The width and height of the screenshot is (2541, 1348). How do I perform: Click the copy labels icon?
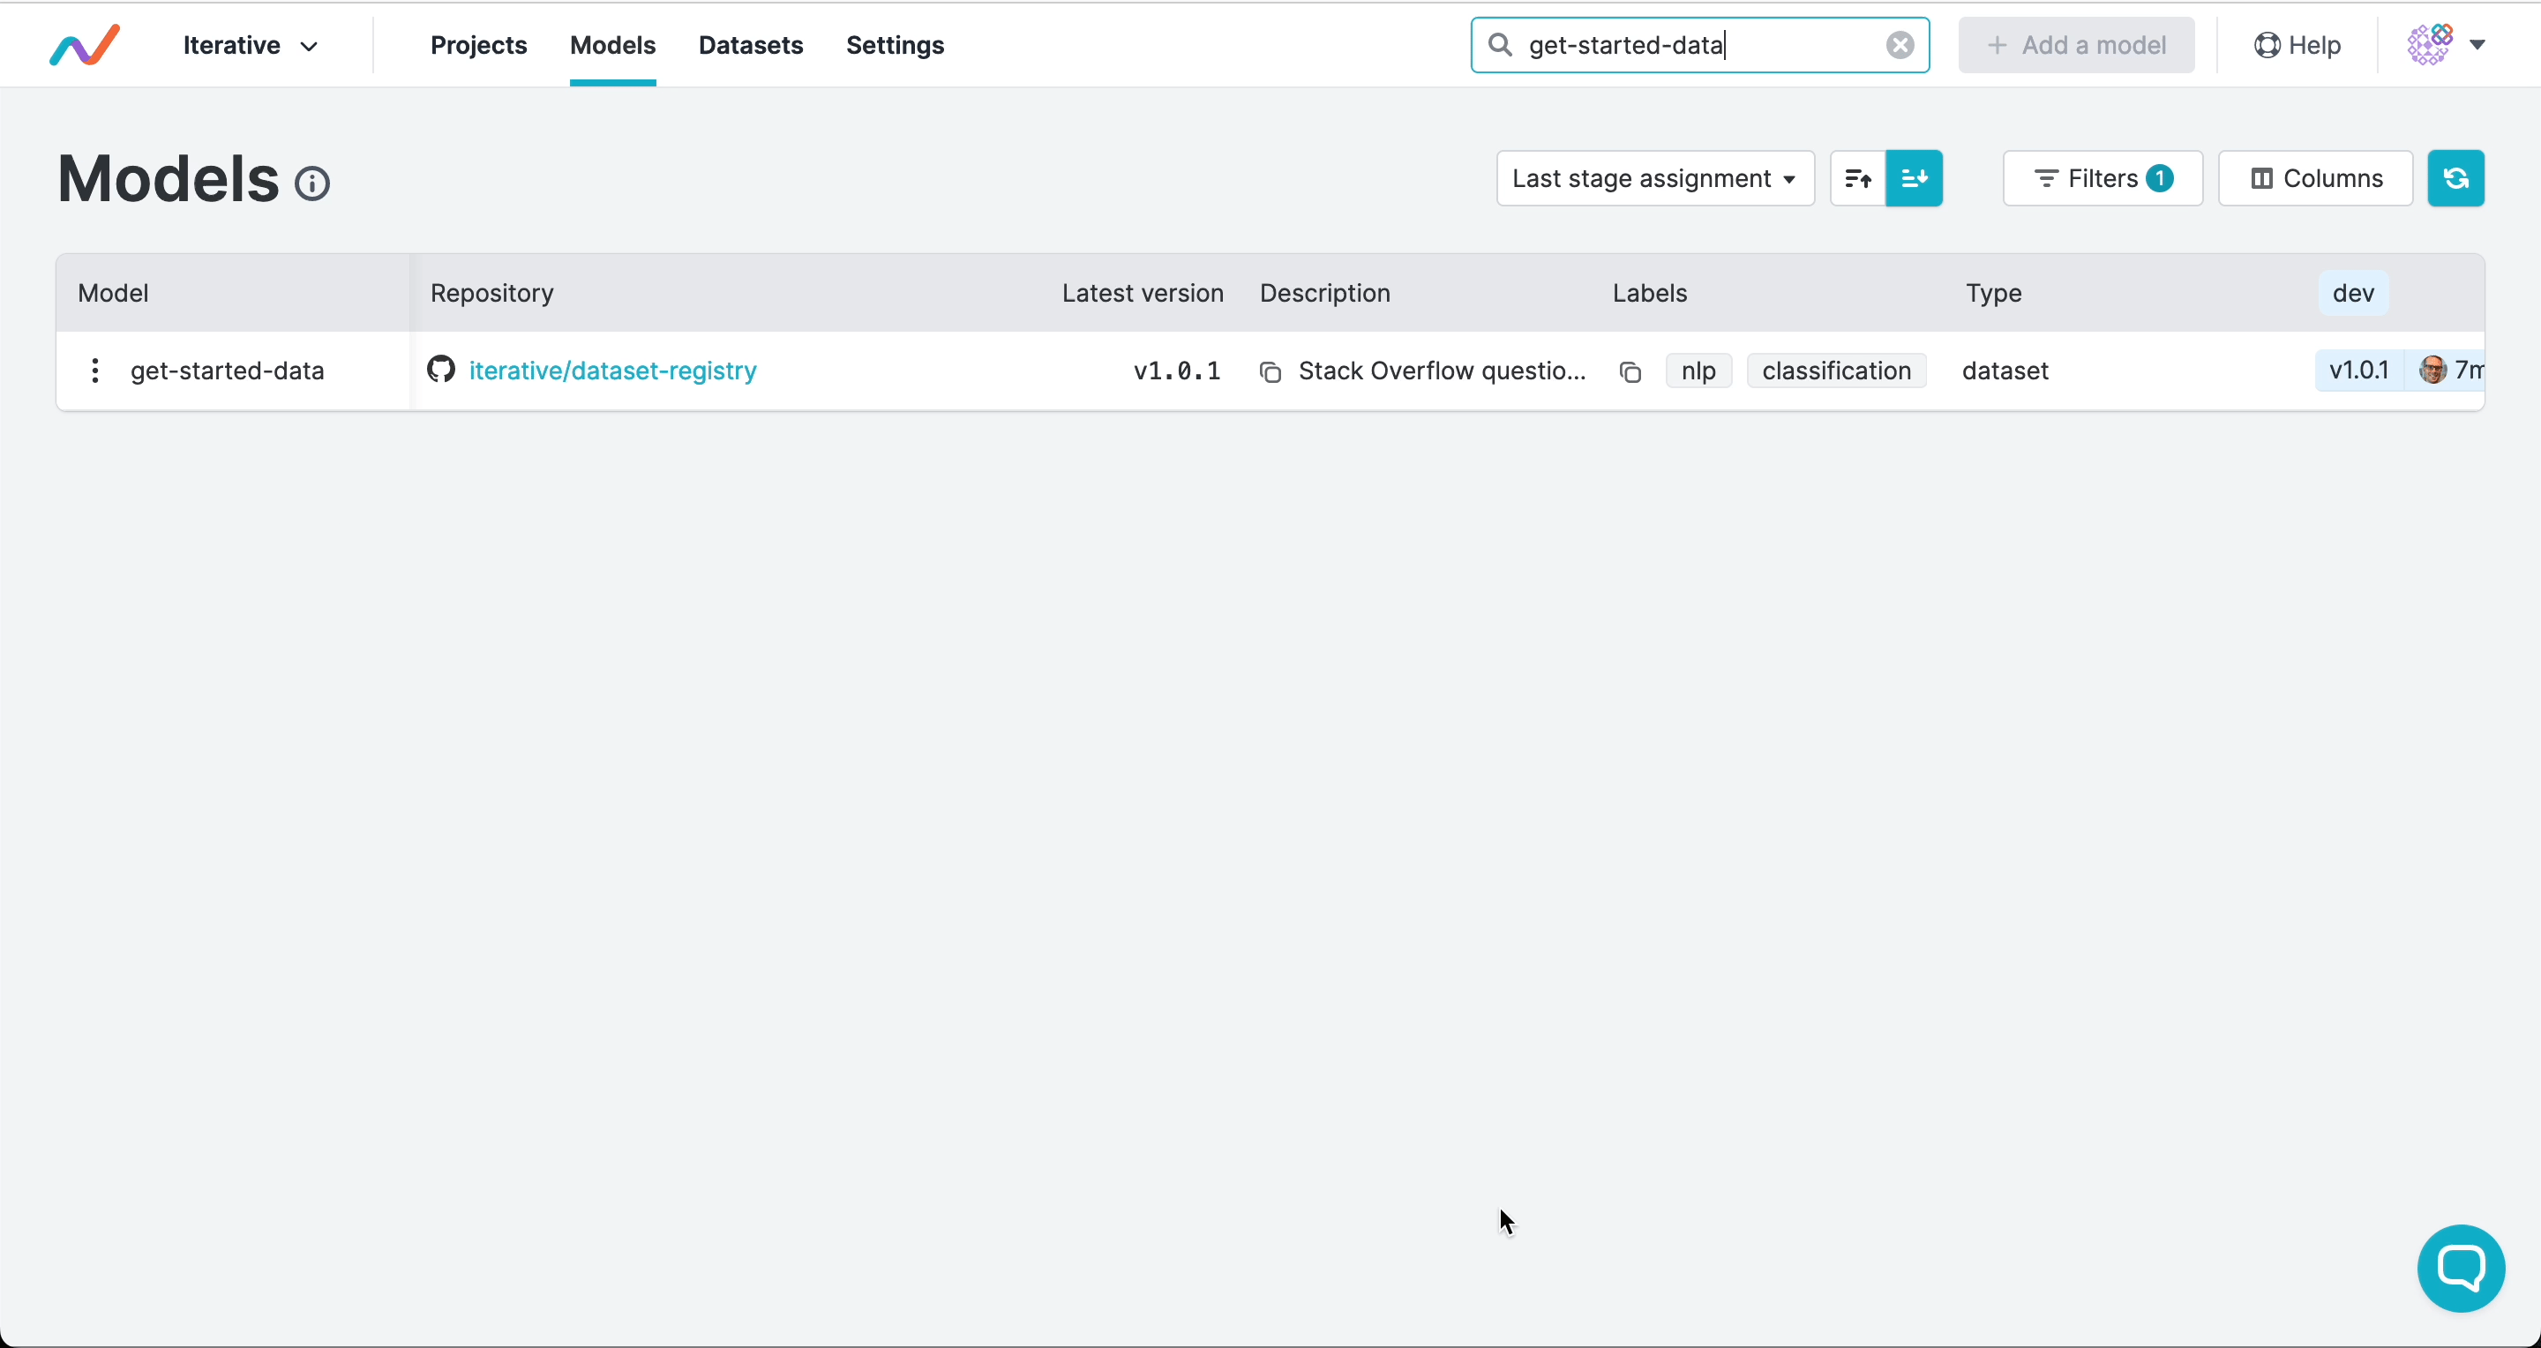pyautogui.click(x=1630, y=371)
